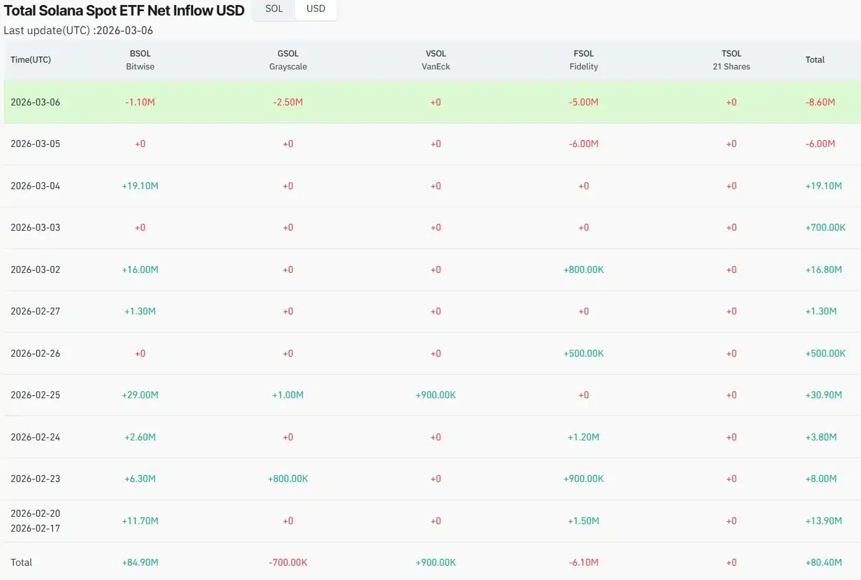
Task: Select the USD unit toggle
Action: [x=315, y=9]
